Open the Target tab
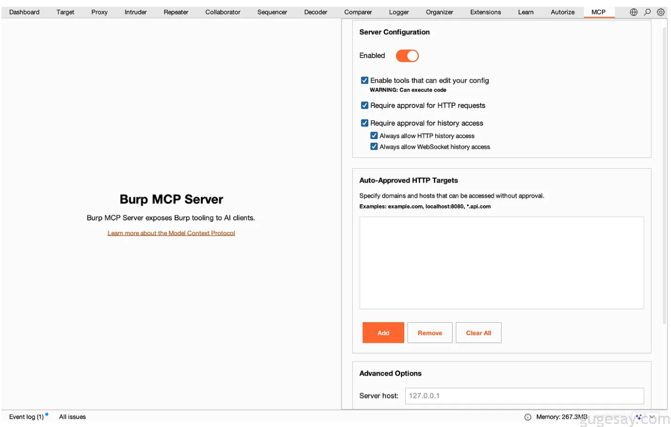 65,12
